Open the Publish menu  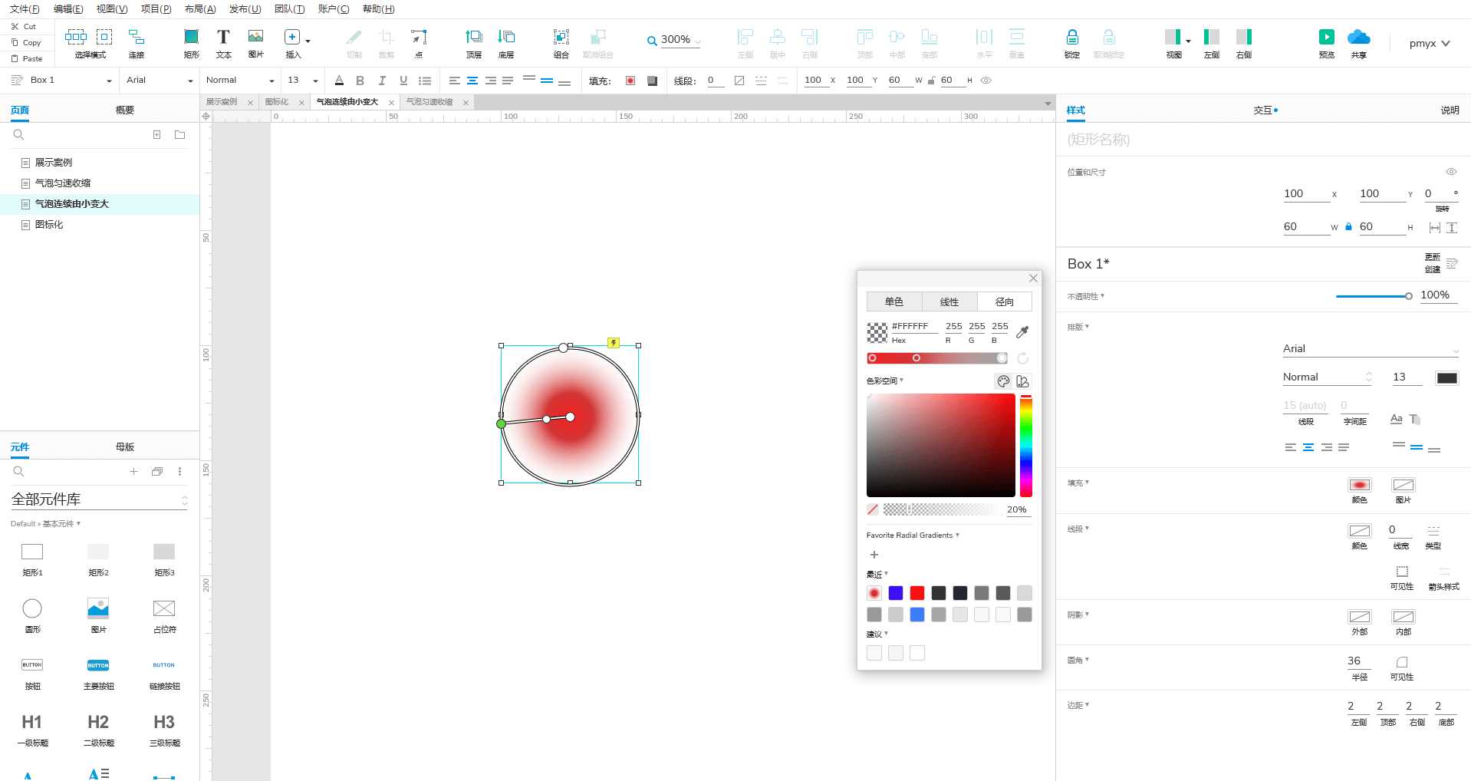click(245, 9)
